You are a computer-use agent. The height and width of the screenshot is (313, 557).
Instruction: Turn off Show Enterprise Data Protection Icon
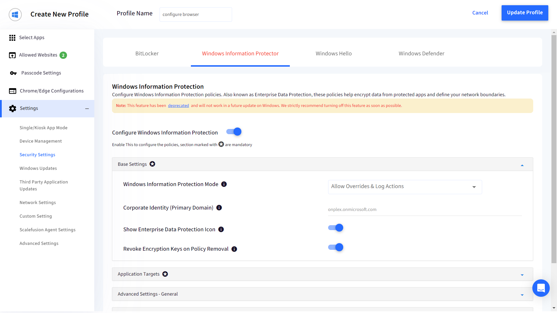[336, 228]
